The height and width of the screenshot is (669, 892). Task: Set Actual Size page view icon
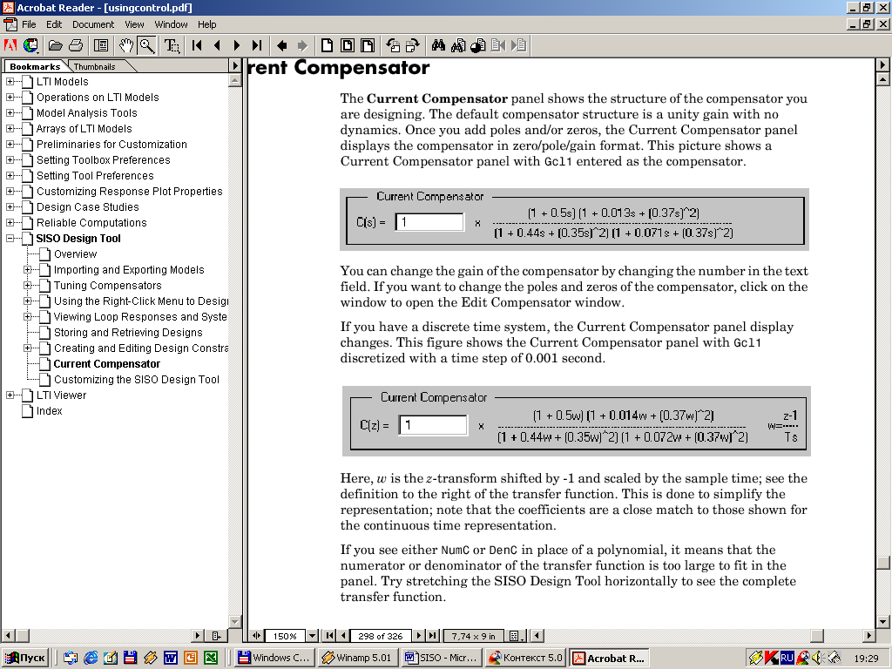[x=328, y=45]
